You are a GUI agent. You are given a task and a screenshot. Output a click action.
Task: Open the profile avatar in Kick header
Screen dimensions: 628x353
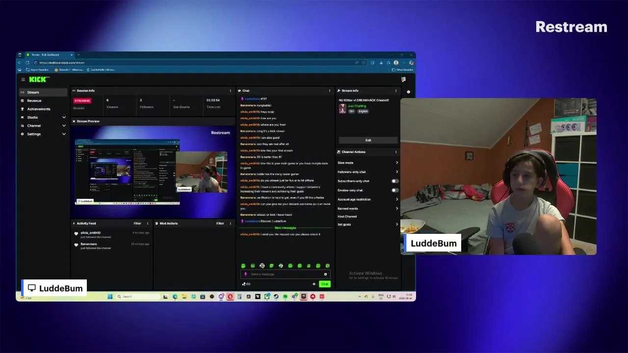[x=403, y=79]
